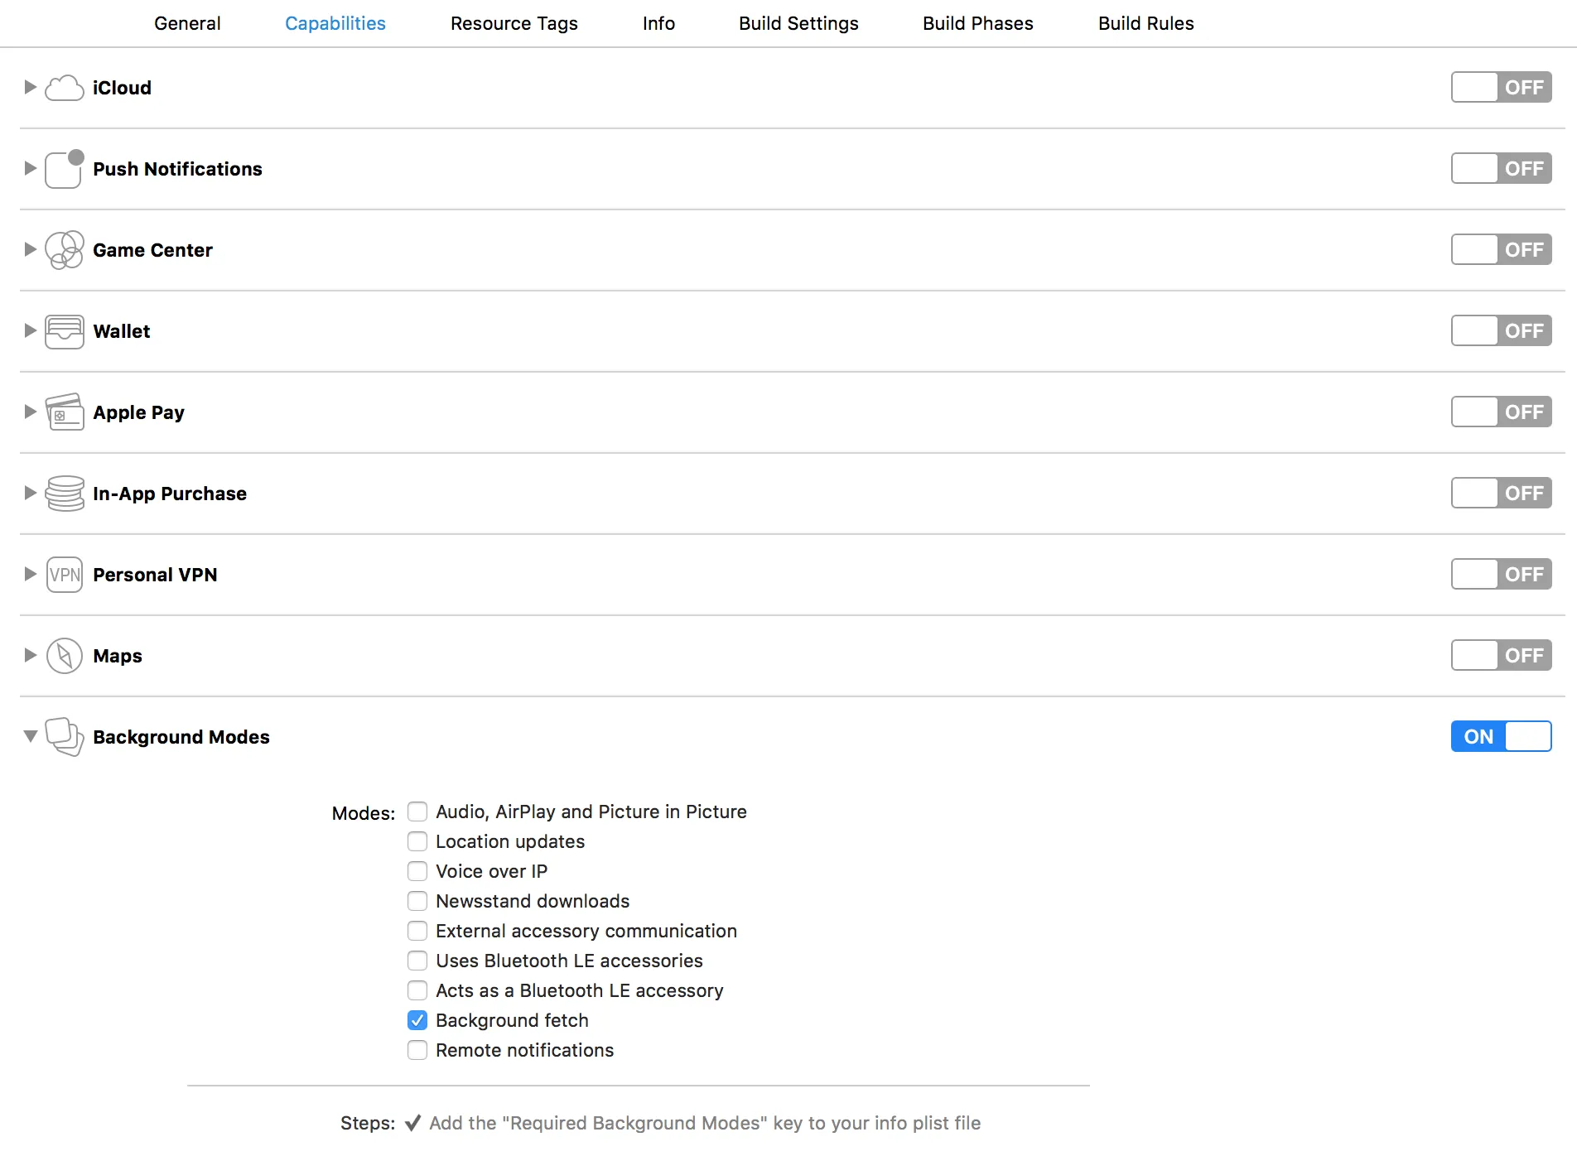Click the Personal VPN icon
Viewport: 1577px width, 1156px height.
click(x=65, y=575)
